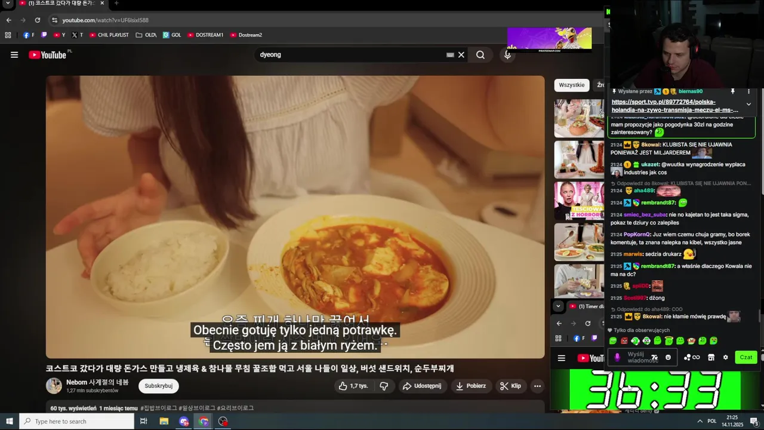Screen dimensions: 764x430
Task: Start voice search with the microphone
Action: click(507, 55)
